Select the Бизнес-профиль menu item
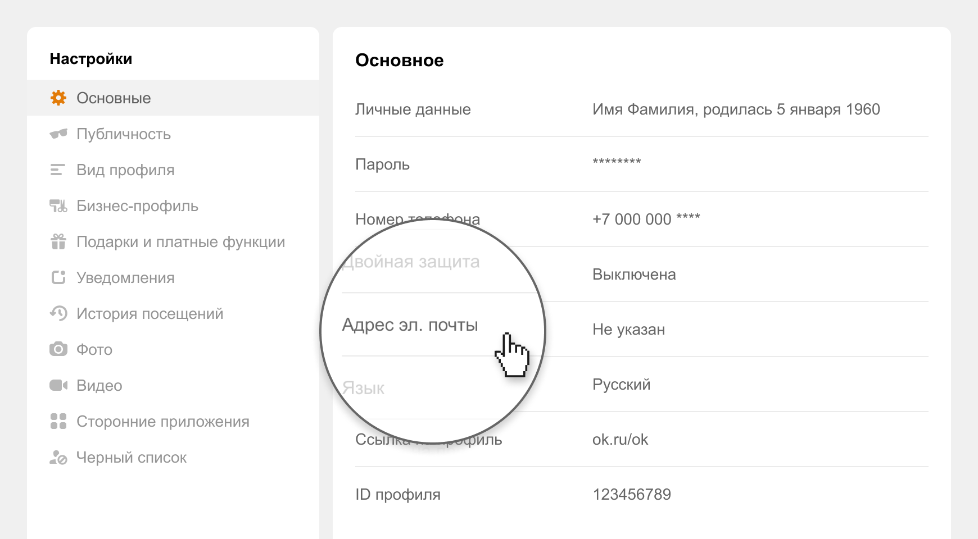The height and width of the screenshot is (539, 978). [x=173, y=205]
